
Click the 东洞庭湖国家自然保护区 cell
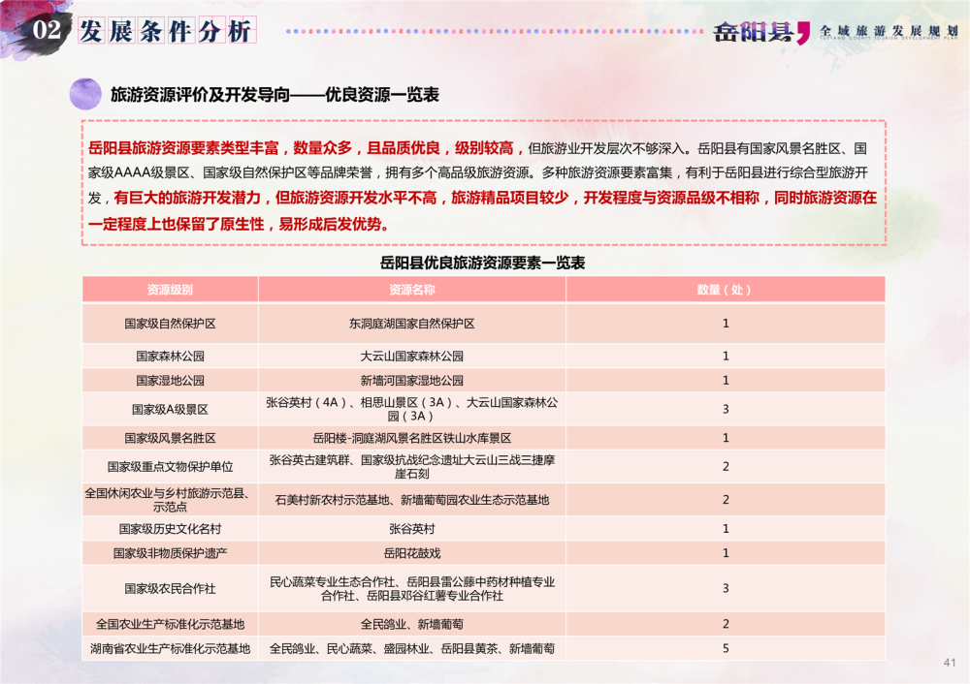pyautogui.click(x=411, y=324)
